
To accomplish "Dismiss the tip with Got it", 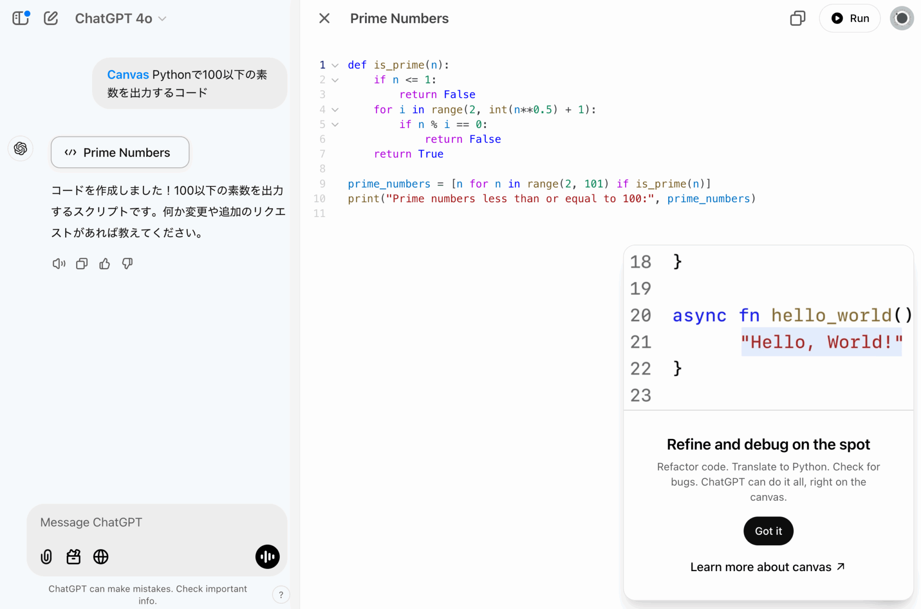I will pos(768,531).
